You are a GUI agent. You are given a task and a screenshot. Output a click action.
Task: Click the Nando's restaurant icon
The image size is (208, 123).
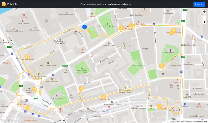point(82,50)
